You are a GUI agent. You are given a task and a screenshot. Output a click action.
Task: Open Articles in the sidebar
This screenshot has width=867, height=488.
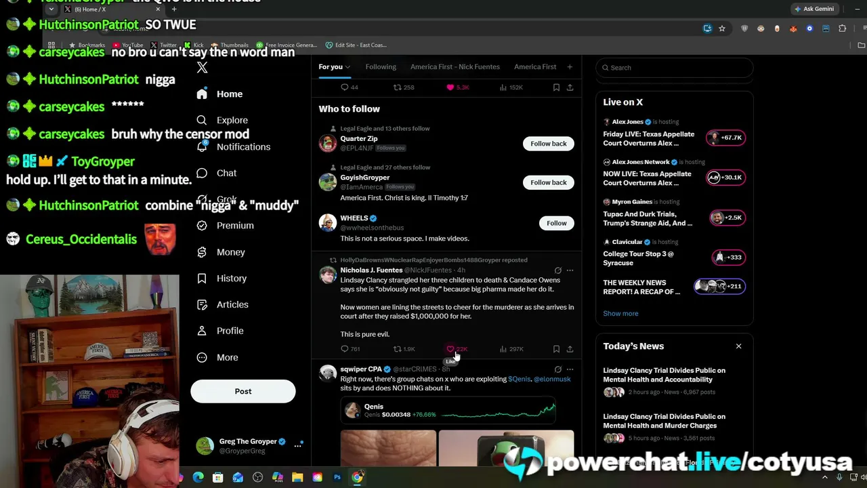[x=223, y=304]
